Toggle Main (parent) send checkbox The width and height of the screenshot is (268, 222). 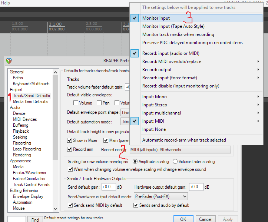pyautogui.click(x=106, y=140)
